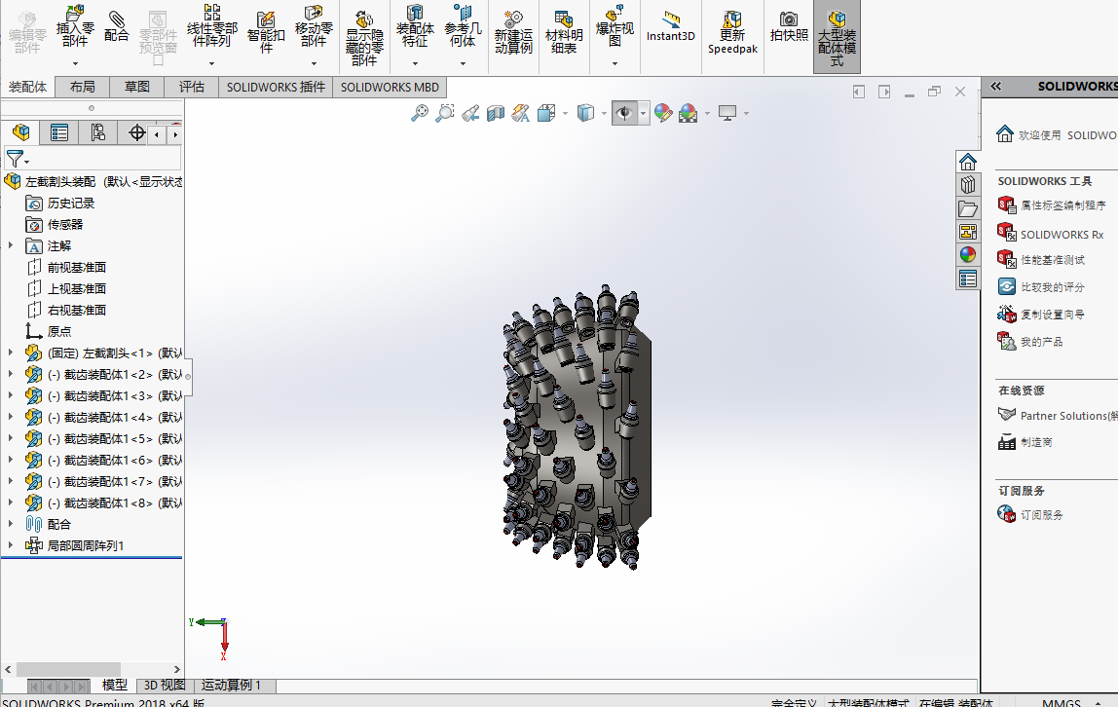
Task: Click Apply Scene icon
Action: coord(689,113)
